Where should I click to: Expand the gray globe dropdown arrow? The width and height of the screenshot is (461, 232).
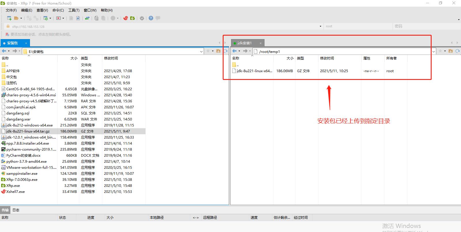click(x=118, y=18)
